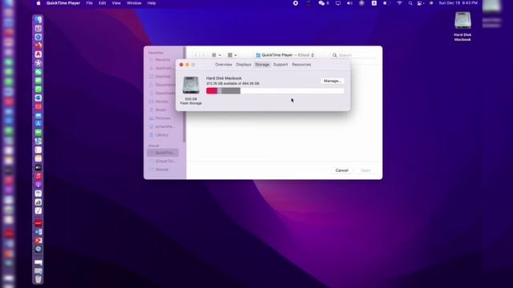Open Notes from the Dock
Image resolution: width=513 pixels, height=288 pixels.
(38, 158)
